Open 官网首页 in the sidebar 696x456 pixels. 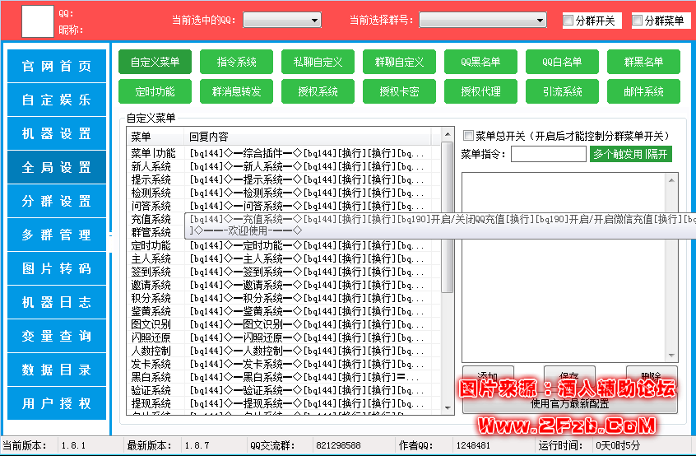point(57,67)
